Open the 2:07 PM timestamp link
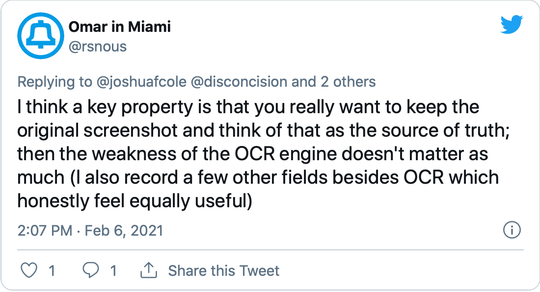This screenshot has height=292, width=540. click(x=45, y=230)
